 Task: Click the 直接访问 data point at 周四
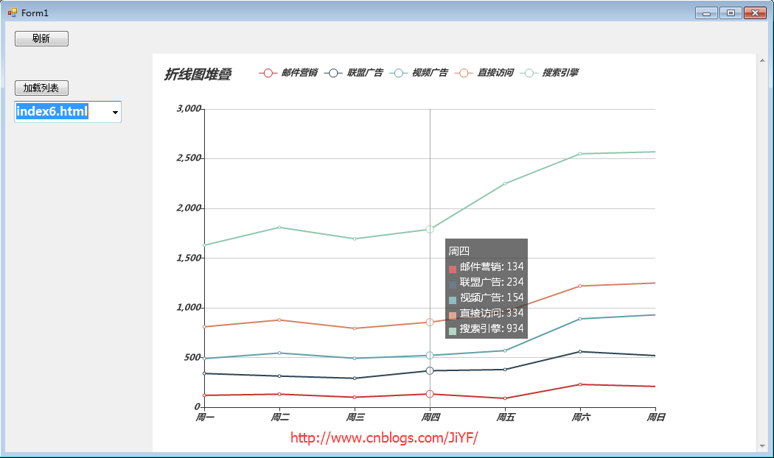[430, 323]
